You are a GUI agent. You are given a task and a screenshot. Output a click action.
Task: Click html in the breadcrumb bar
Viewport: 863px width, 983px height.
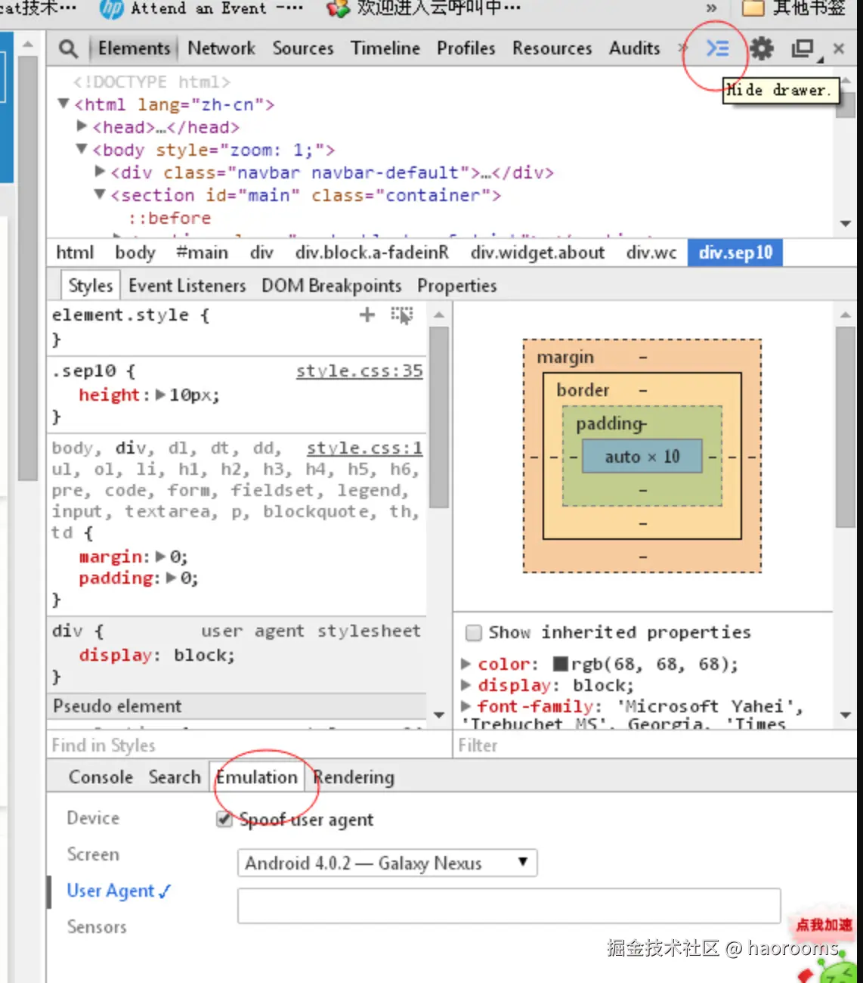click(75, 253)
